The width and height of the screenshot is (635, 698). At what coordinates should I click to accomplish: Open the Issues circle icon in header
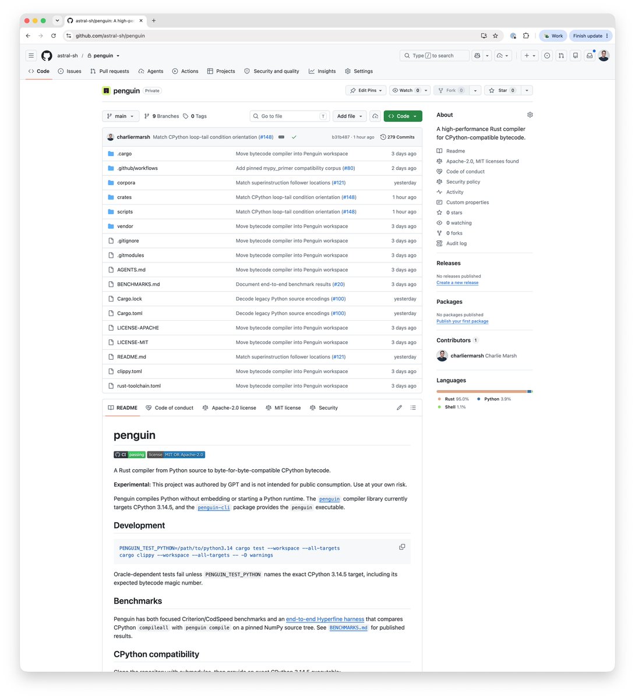point(547,56)
